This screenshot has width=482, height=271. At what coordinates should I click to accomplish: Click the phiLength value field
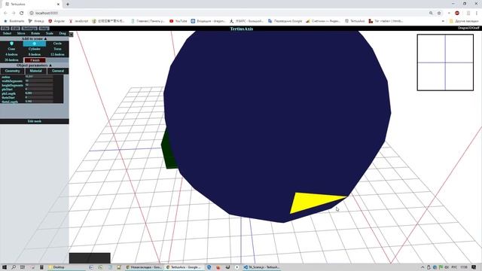click(39, 93)
